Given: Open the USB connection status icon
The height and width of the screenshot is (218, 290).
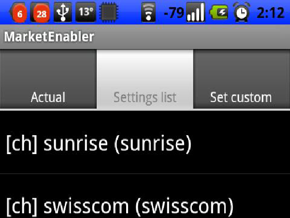Looking at the screenshot, I should pos(63,13).
